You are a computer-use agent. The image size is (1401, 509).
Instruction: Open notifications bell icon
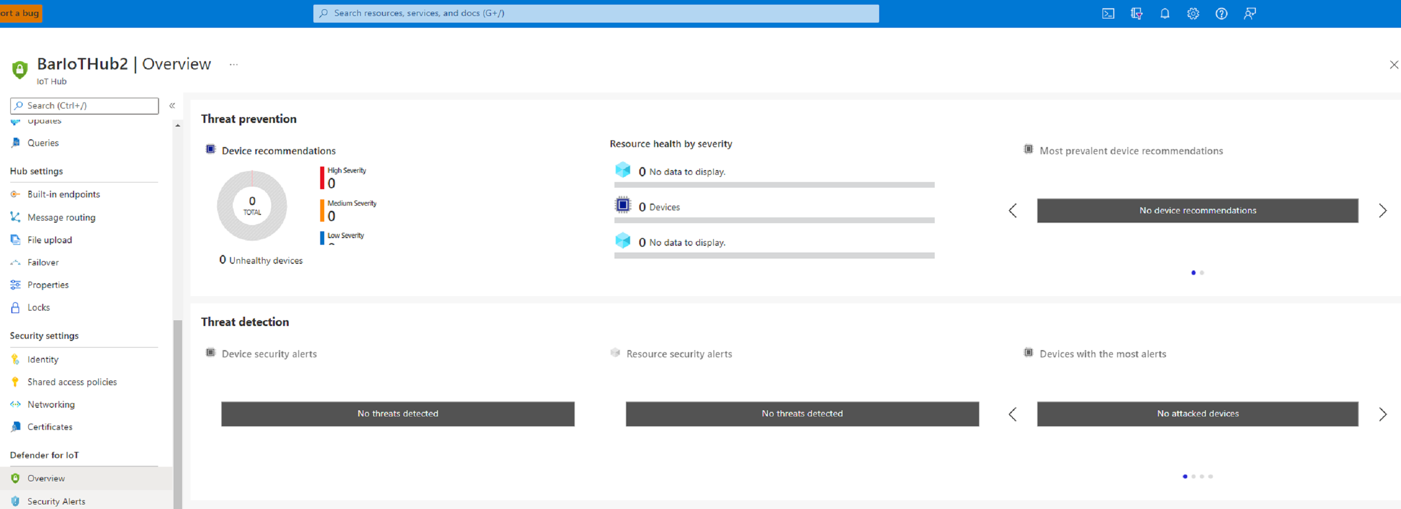coord(1164,13)
